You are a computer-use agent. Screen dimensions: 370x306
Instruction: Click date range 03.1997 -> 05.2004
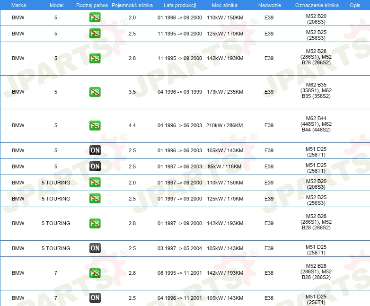point(180,248)
